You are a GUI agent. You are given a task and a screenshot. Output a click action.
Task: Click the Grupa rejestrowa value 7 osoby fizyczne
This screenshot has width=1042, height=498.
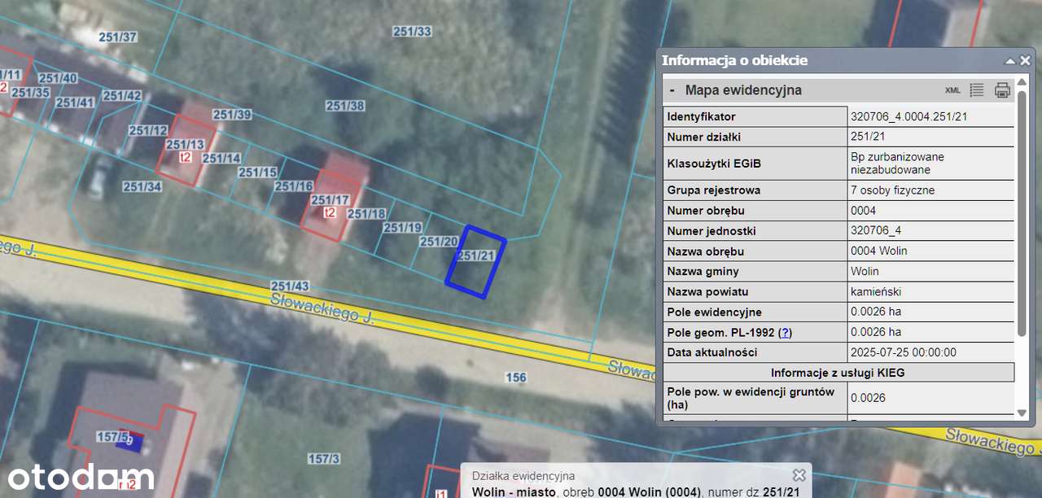892,190
